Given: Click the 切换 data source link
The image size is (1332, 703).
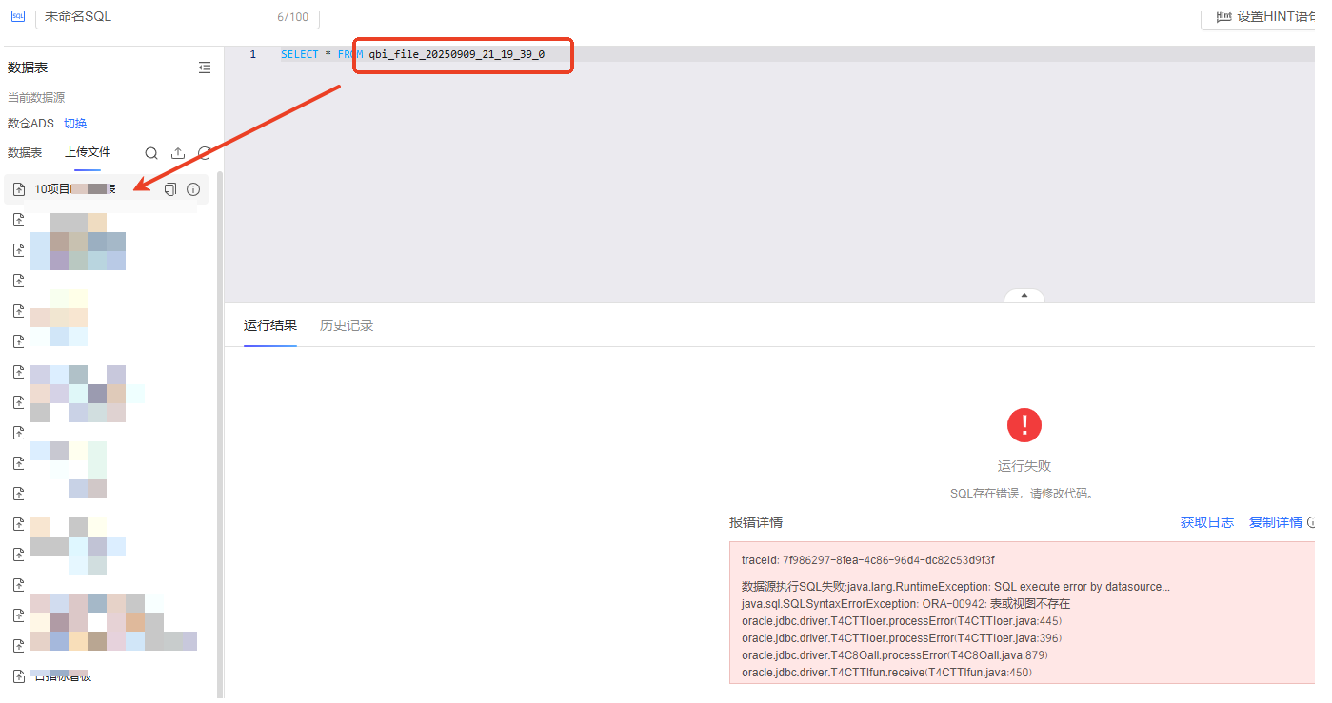Looking at the screenshot, I should click(x=75, y=124).
